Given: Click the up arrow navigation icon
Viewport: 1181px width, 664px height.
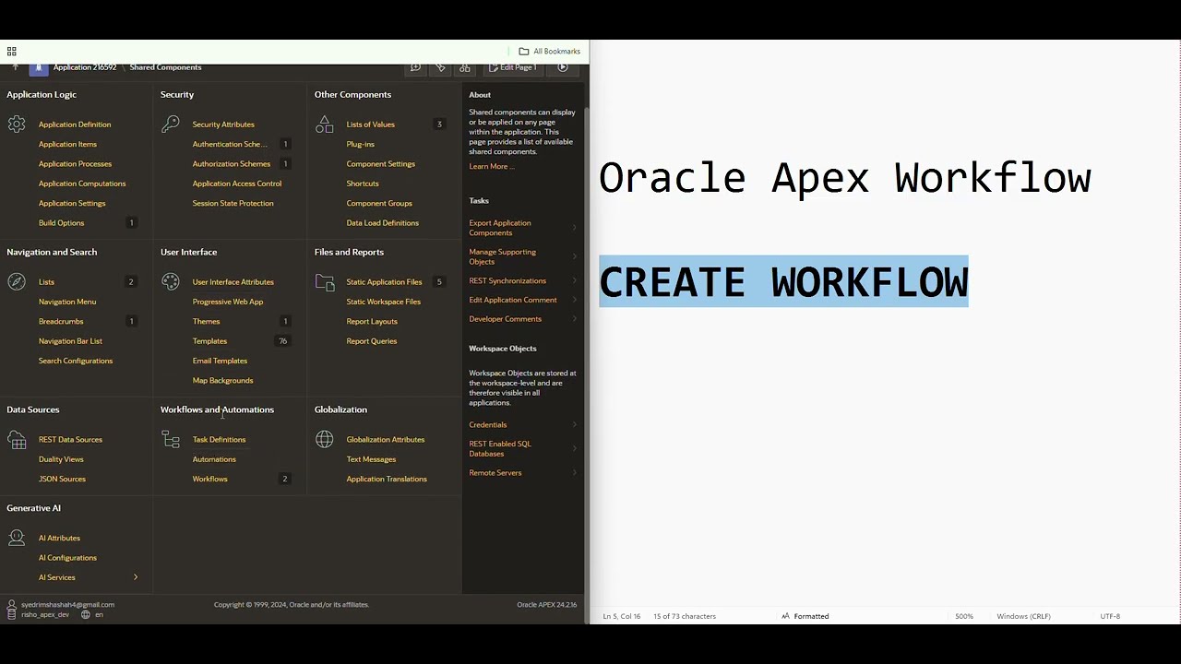Looking at the screenshot, I should point(15,67).
